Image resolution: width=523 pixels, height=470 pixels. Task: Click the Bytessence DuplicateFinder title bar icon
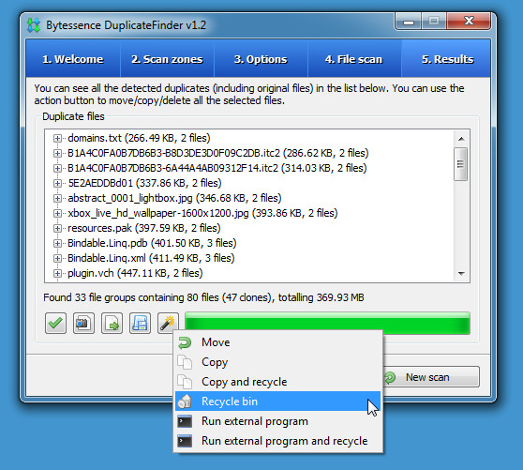point(34,25)
